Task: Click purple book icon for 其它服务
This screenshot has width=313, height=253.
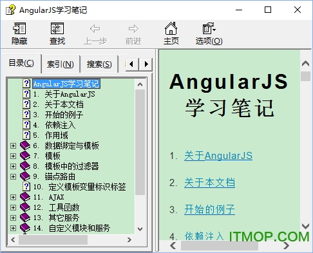Action: point(25,218)
